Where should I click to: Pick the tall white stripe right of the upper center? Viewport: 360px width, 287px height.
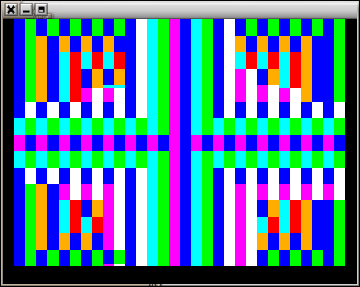[x=229, y=69]
